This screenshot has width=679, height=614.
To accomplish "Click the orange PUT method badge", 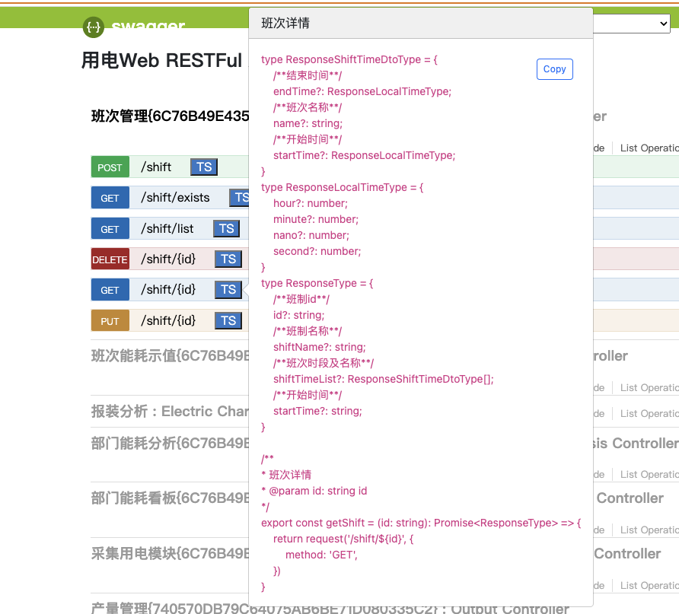I will [110, 320].
